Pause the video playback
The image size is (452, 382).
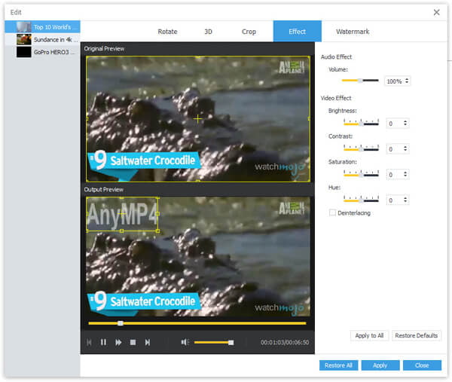(103, 342)
